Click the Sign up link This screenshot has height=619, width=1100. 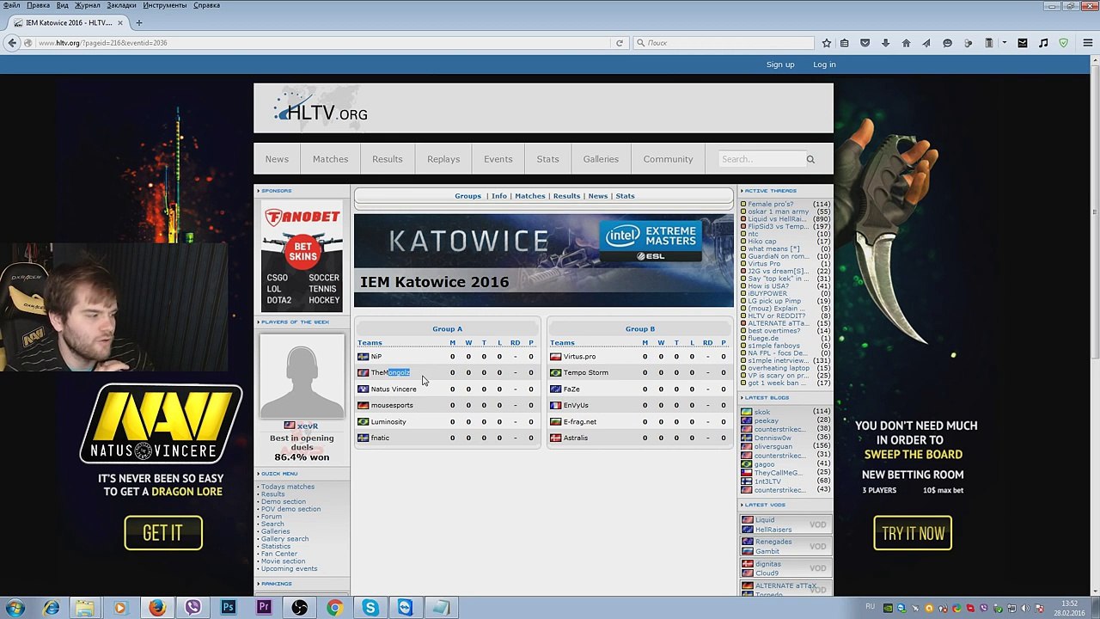(780, 64)
